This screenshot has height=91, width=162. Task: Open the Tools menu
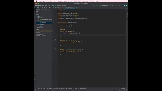(83, 1)
